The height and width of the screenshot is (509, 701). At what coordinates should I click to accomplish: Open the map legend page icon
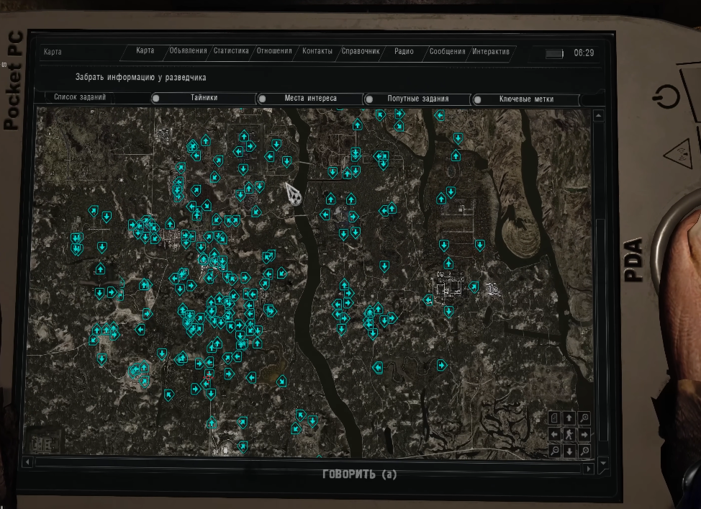[x=554, y=418]
